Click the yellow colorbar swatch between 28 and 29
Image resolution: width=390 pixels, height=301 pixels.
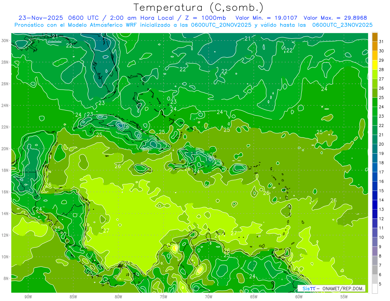pyautogui.click(x=375, y=65)
